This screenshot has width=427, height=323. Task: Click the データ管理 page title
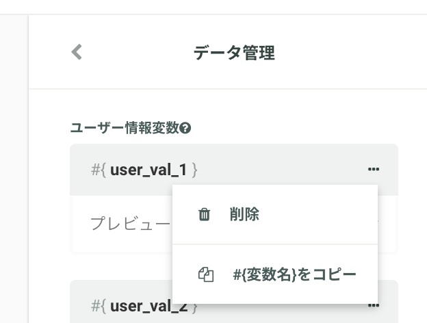234,53
